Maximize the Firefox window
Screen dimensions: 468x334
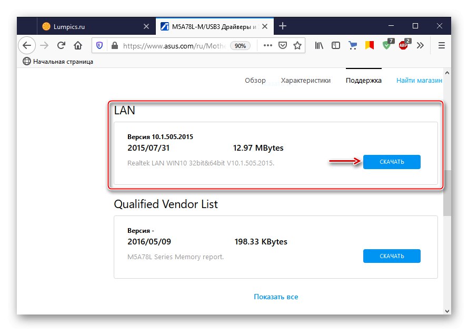click(415, 26)
